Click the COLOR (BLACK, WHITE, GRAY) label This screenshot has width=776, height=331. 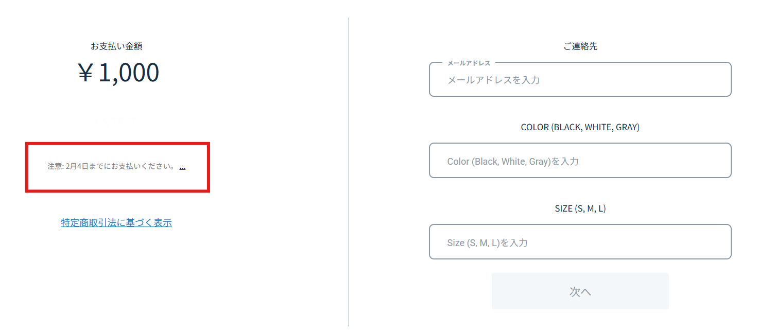click(580, 127)
